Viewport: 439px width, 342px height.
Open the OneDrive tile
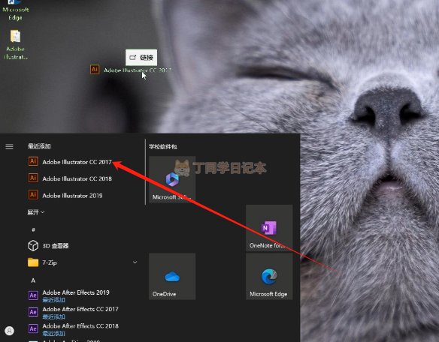172,277
